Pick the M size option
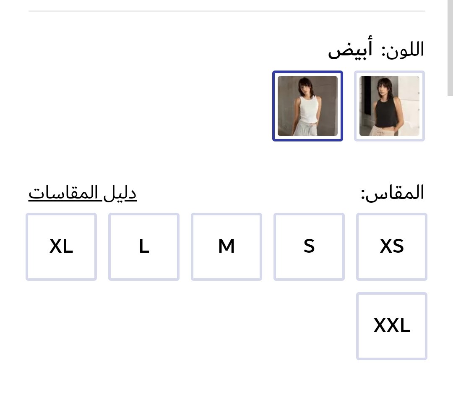Image resolution: width=453 pixels, height=395 pixels. (226, 246)
